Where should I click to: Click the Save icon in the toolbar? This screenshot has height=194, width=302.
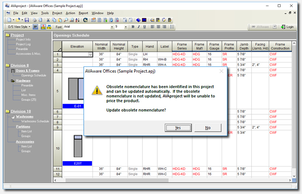click(x=27, y=20)
